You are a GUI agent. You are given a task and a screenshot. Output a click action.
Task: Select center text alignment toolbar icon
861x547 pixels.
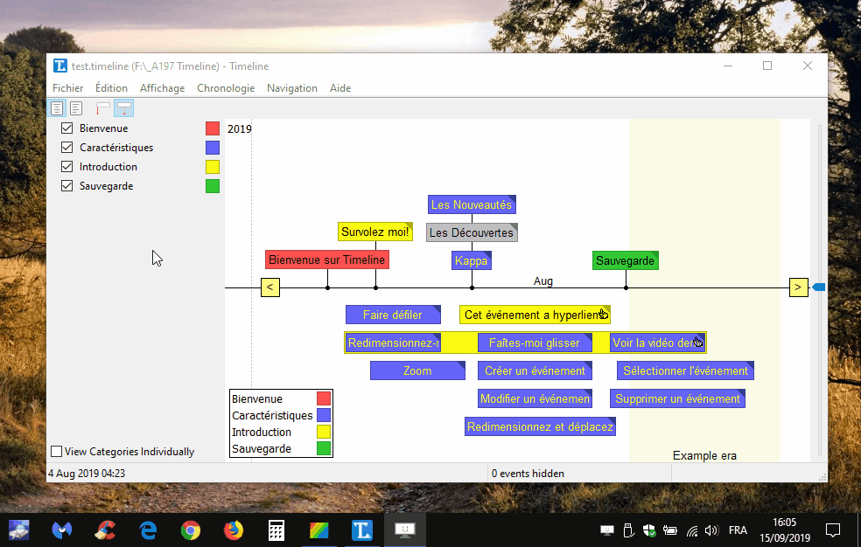tap(57, 108)
